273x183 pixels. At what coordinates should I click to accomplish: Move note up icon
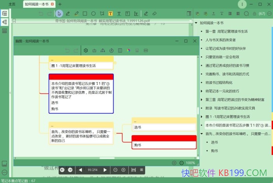213,14
